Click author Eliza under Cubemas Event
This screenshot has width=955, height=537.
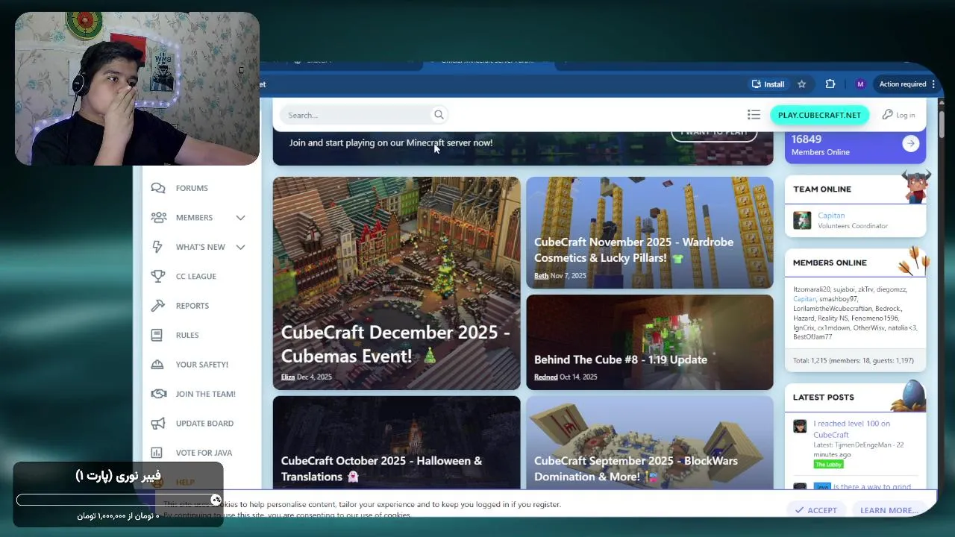[x=288, y=377]
